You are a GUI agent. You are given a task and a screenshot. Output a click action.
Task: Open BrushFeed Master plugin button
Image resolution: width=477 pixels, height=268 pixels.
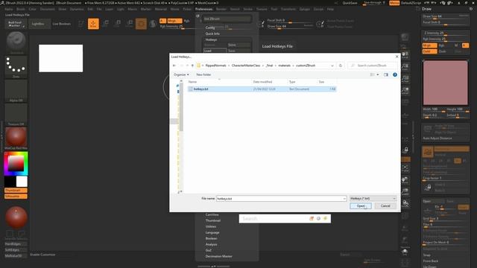click(15, 24)
